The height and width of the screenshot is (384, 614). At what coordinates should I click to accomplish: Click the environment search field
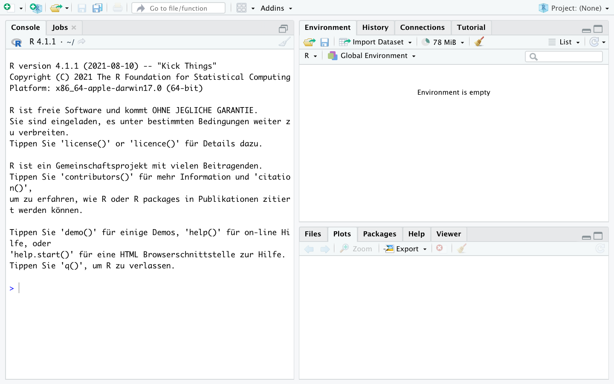tap(564, 56)
